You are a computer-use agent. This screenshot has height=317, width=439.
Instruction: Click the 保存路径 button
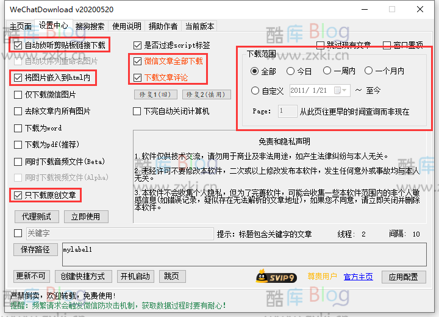point(35,249)
